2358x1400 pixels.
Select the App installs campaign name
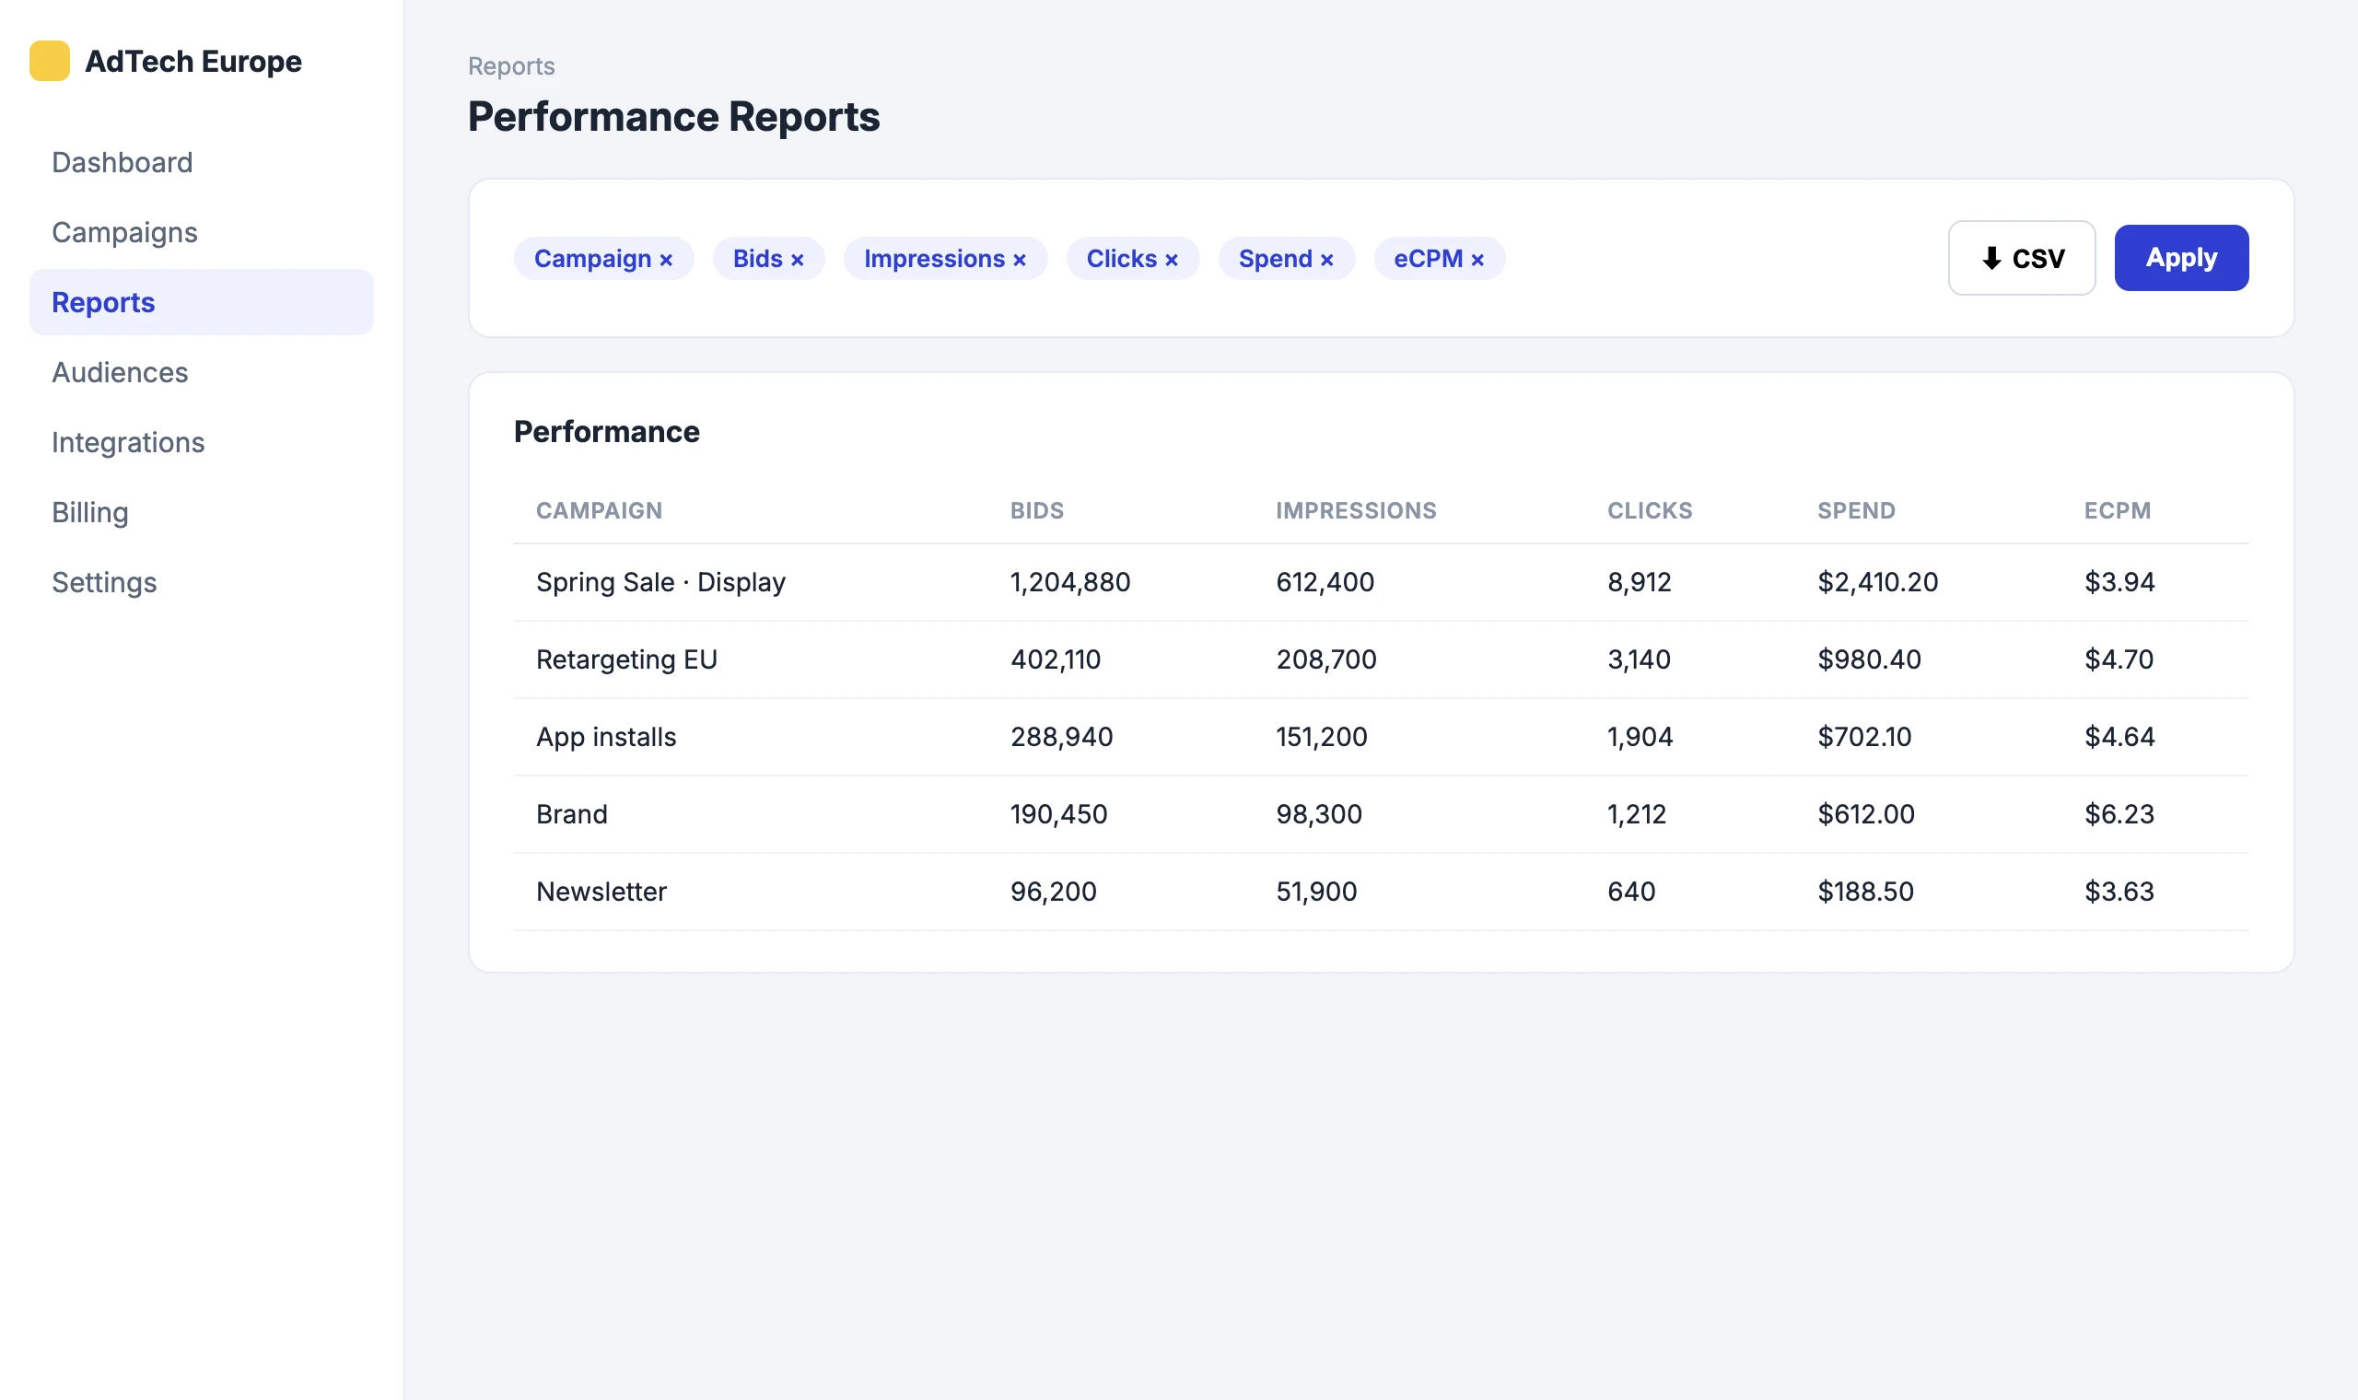coord(605,737)
